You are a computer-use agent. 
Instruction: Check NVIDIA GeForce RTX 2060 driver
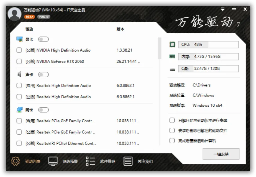coord(19,61)
